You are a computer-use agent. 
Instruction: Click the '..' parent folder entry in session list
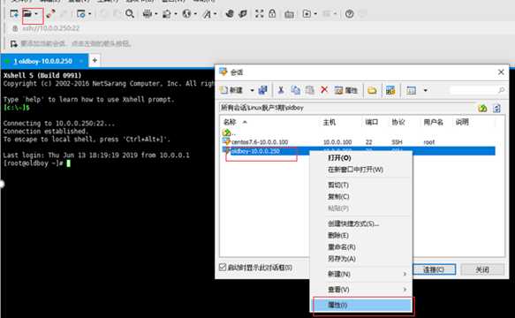229,132
